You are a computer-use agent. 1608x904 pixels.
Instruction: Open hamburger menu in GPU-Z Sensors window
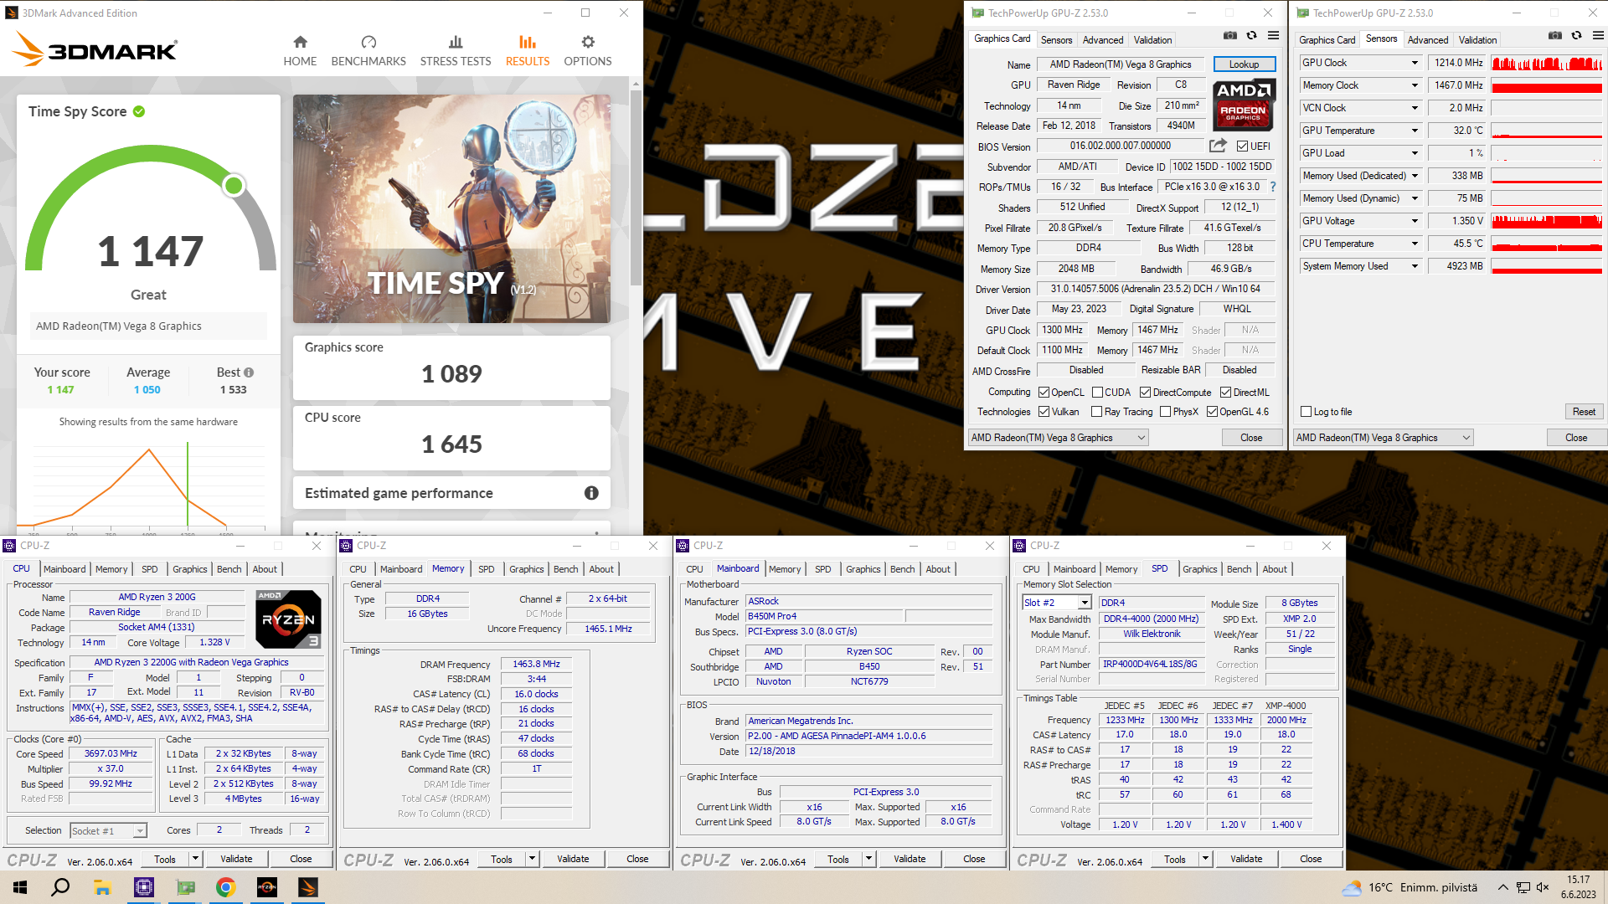1598,35
